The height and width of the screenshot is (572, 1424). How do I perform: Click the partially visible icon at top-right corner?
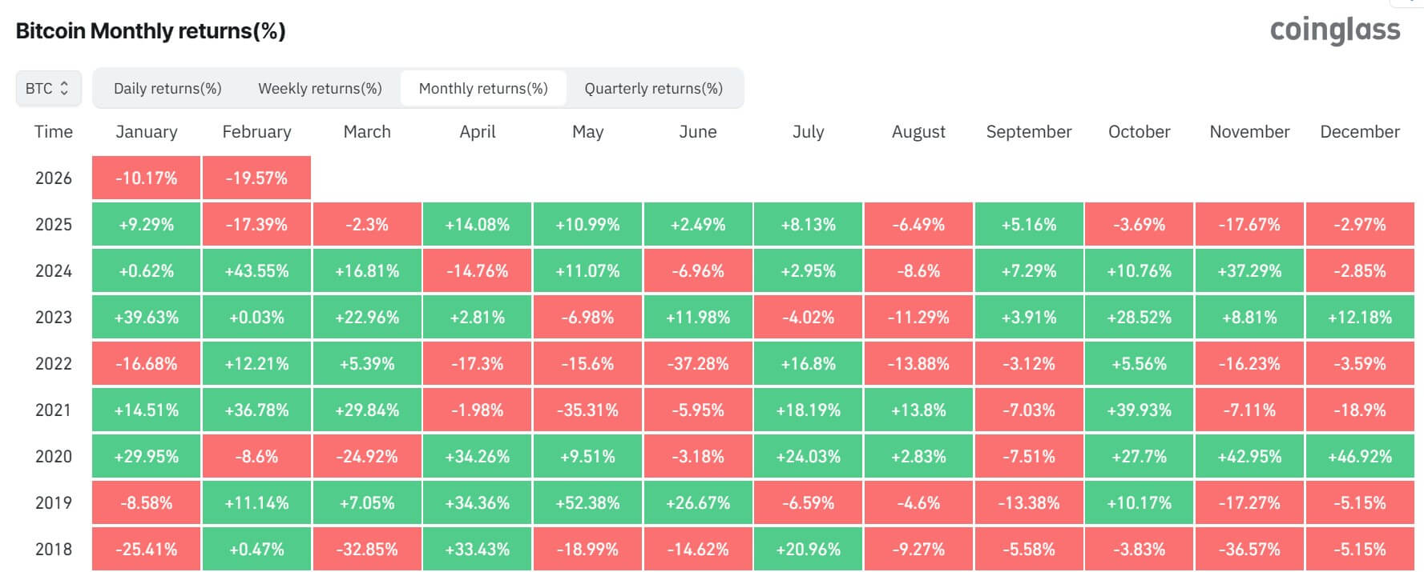pos(1415,4)
